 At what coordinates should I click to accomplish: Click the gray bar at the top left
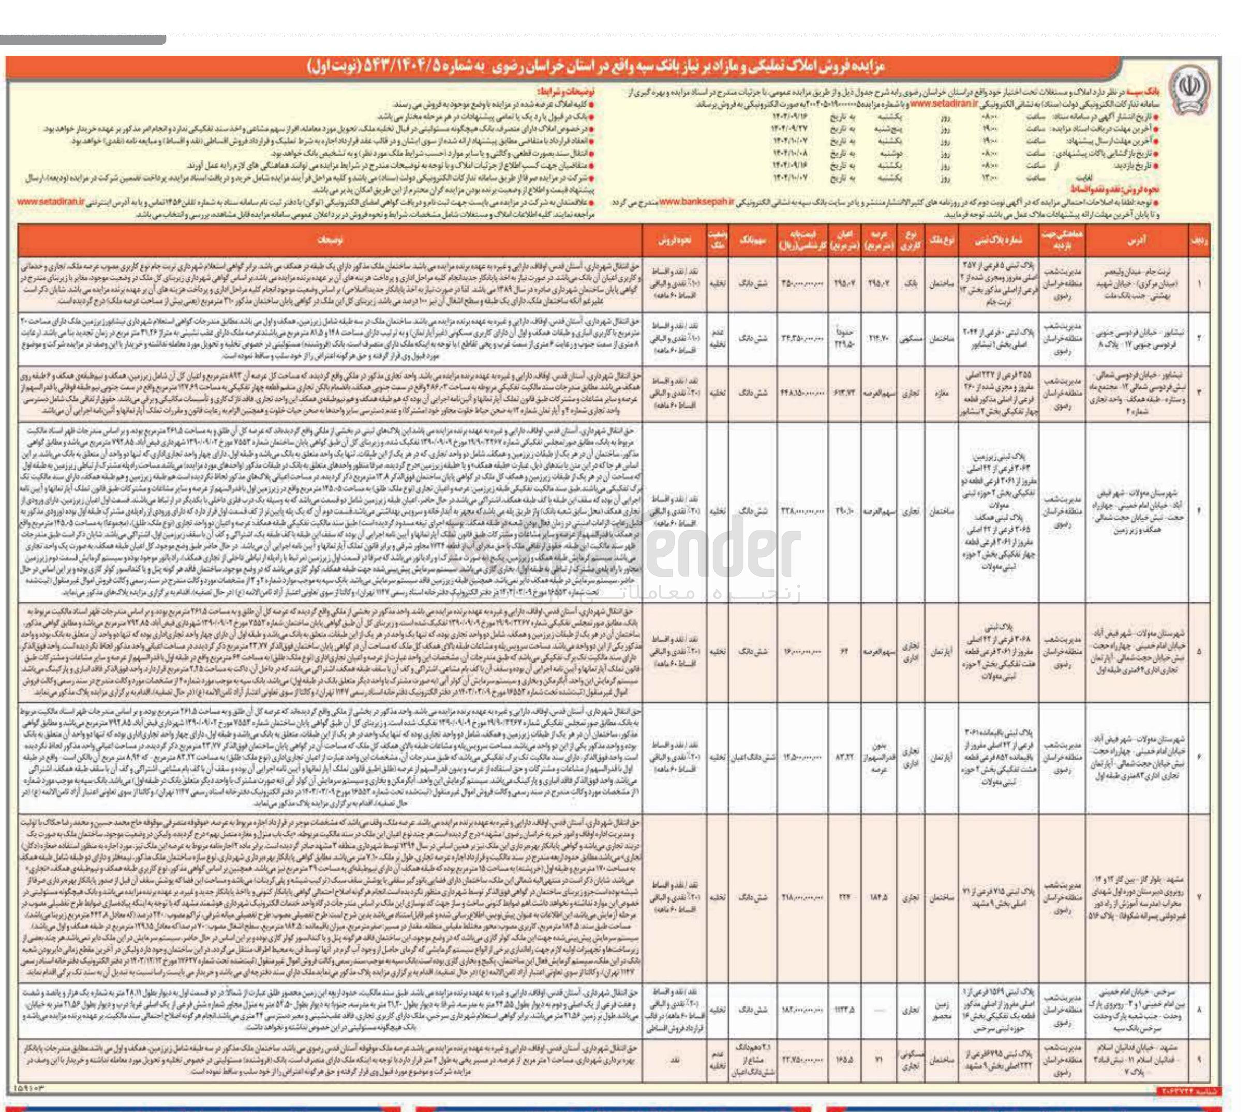click(x=83, y=40)
